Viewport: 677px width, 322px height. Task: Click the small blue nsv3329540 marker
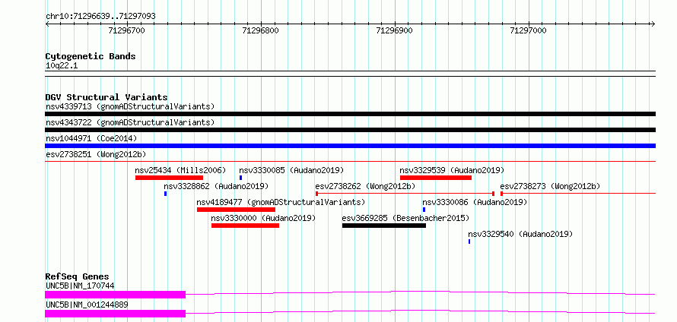click(x=469, y=241)
